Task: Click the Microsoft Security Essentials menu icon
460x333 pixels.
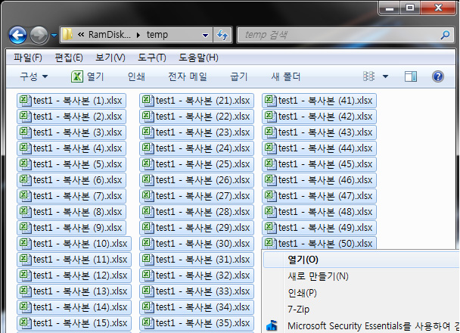Action: 272,326
